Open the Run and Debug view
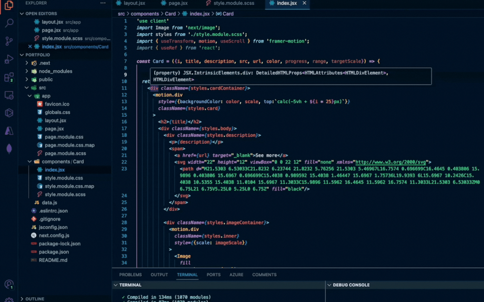 point(9,59)
